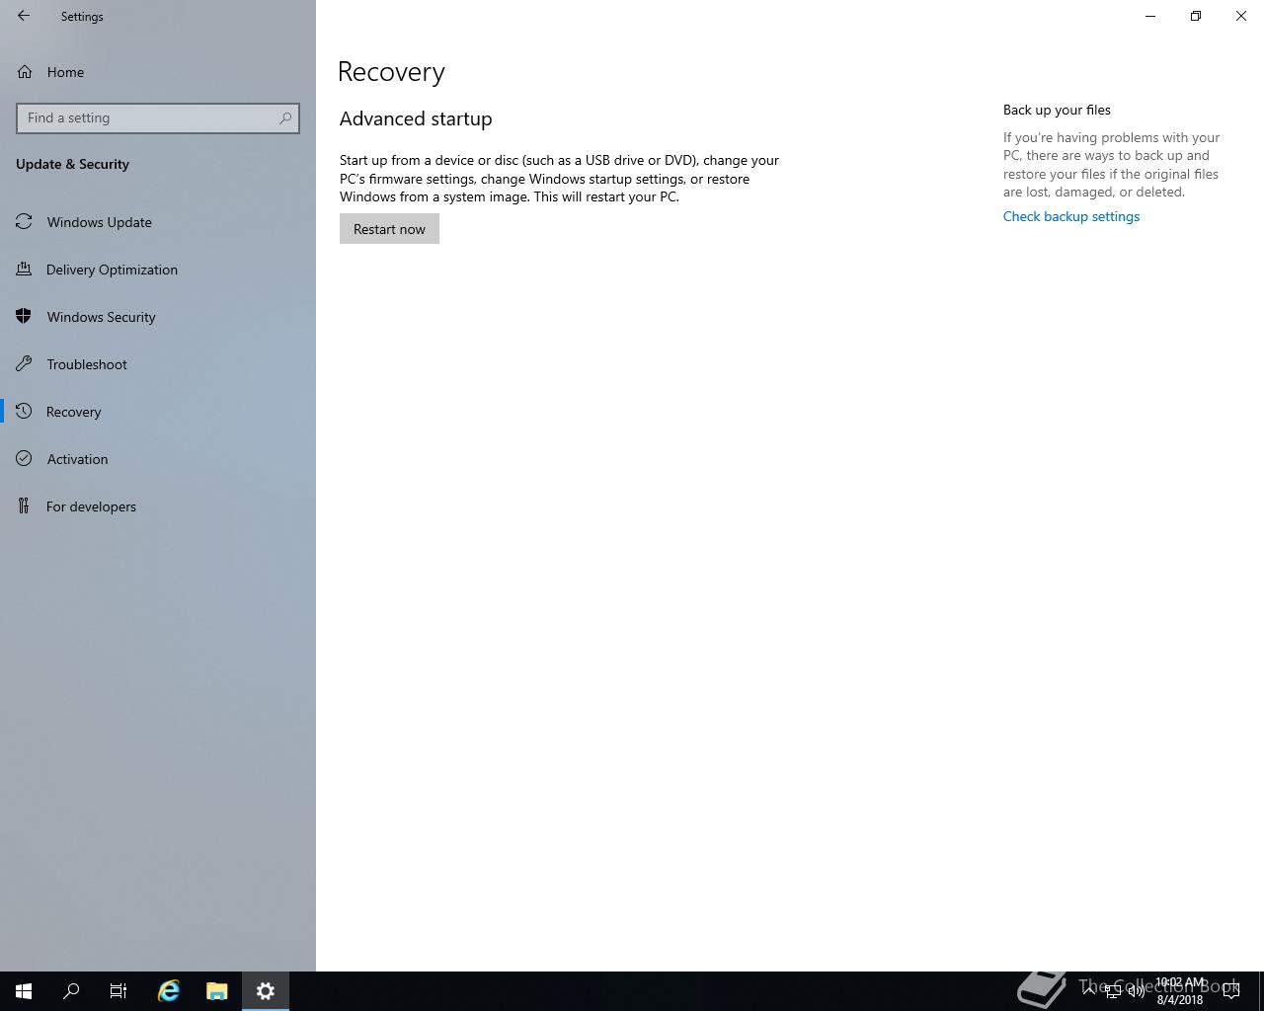
Task: Go to the Troubleshoot page
Action: [158, 364]
